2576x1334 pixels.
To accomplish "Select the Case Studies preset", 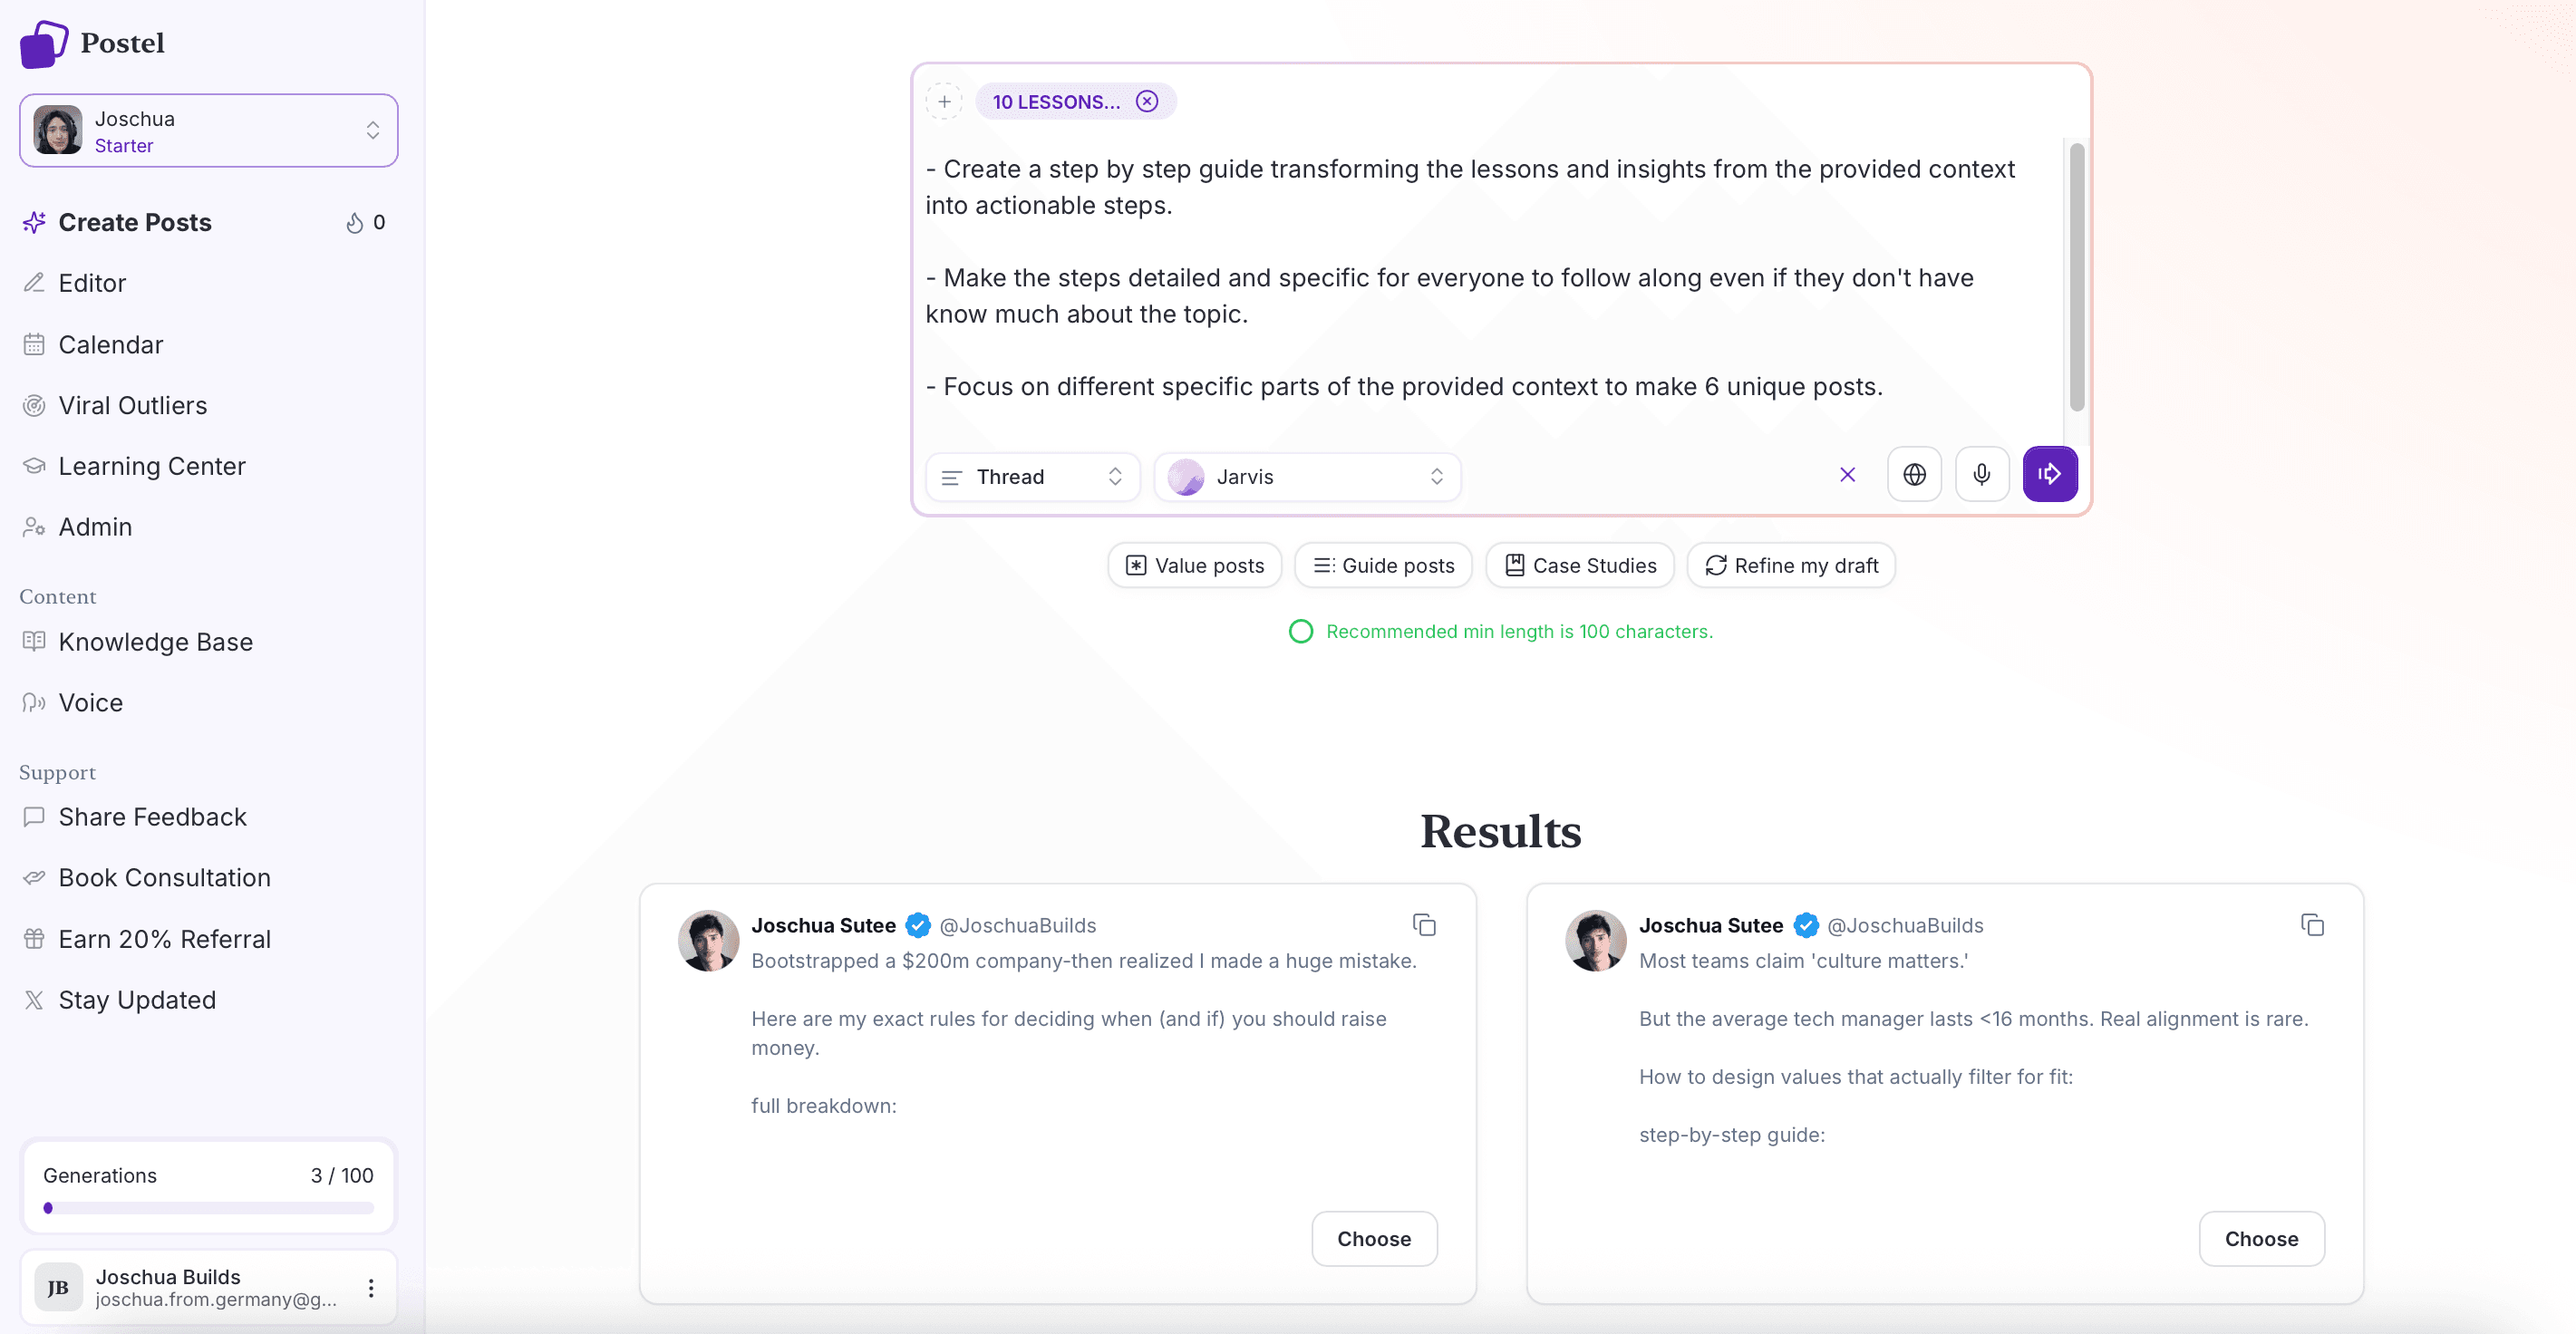I will (x=1580, y=566).
